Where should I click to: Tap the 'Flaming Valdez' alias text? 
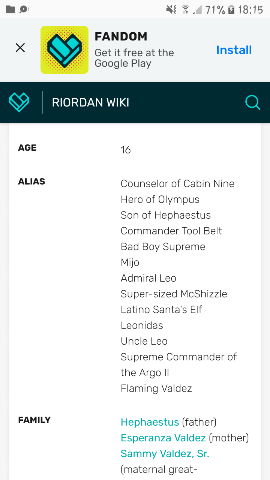click(x=156, y=388)
